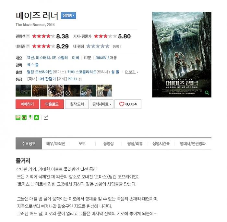The height and width of the screenshot is (222, 227).
Task: Open the help icon next to 네티즌
Action: click(x=28, y=46)
